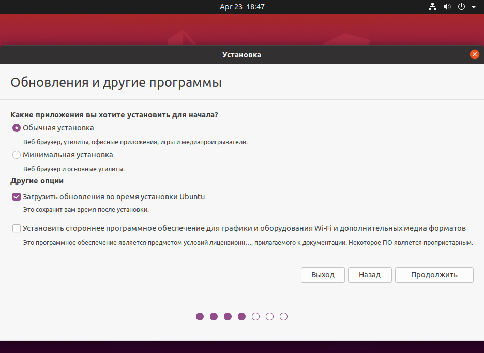The image size is (484, 353).
Task: Click the power icon in top bar
Action: [461, 7]
